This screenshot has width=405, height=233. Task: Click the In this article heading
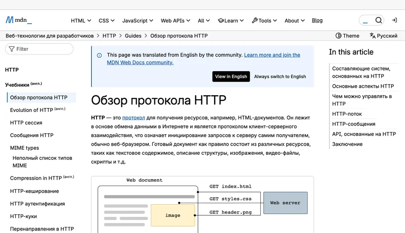(x=351, y=52)
